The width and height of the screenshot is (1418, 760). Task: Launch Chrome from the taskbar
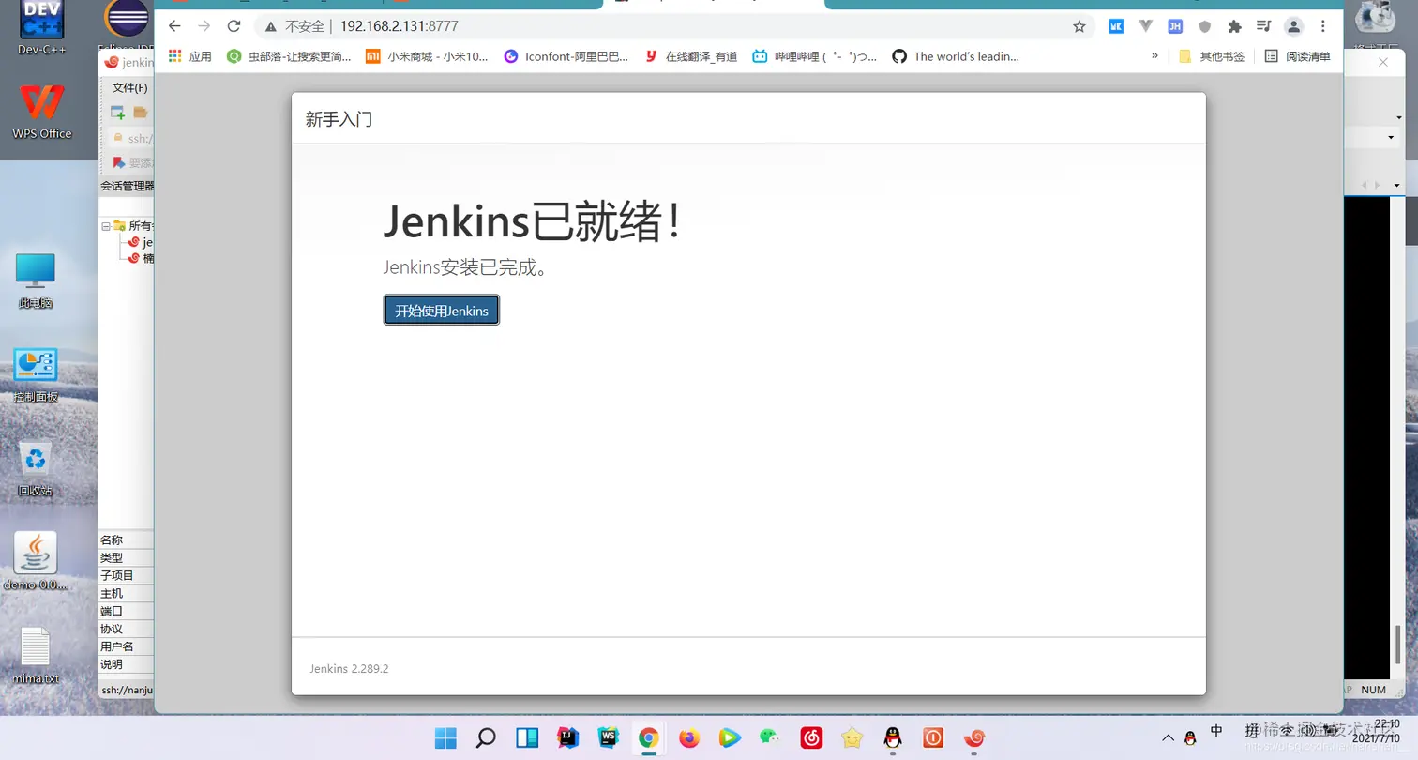(x=648, y=738)
